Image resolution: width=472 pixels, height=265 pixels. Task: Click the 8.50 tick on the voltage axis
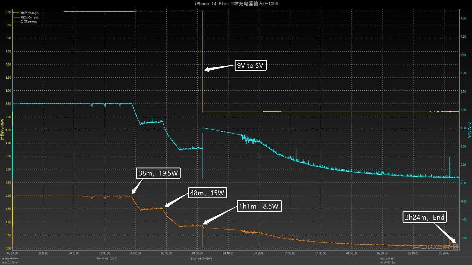click(x=8, y=25)
